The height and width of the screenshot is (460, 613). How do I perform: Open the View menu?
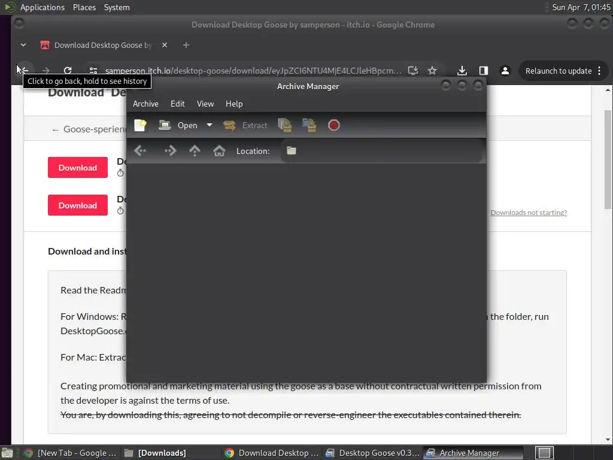(x=205, y=104)
